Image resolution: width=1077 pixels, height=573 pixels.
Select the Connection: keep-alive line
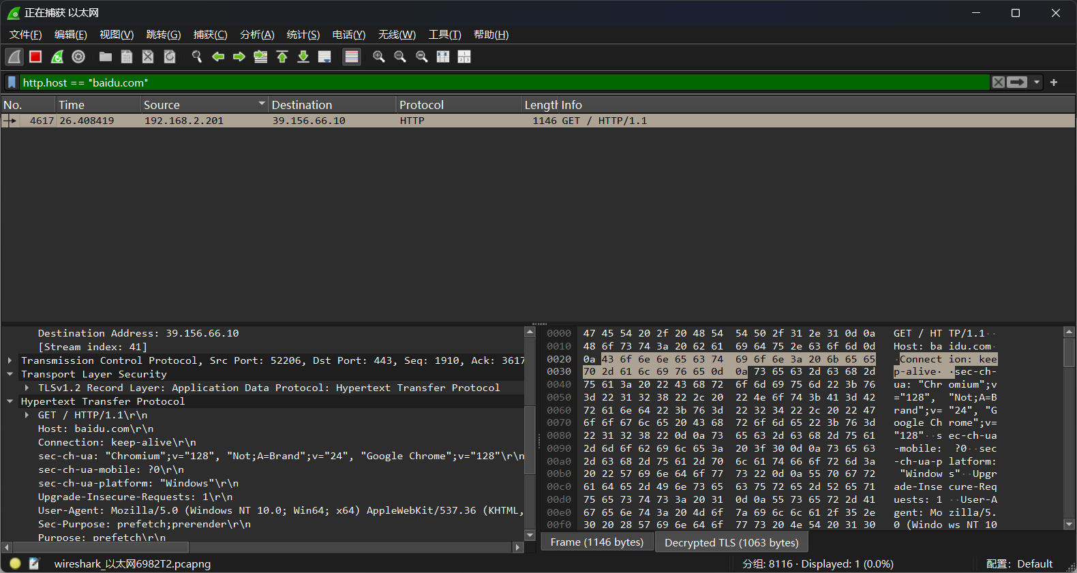point(117,442)
